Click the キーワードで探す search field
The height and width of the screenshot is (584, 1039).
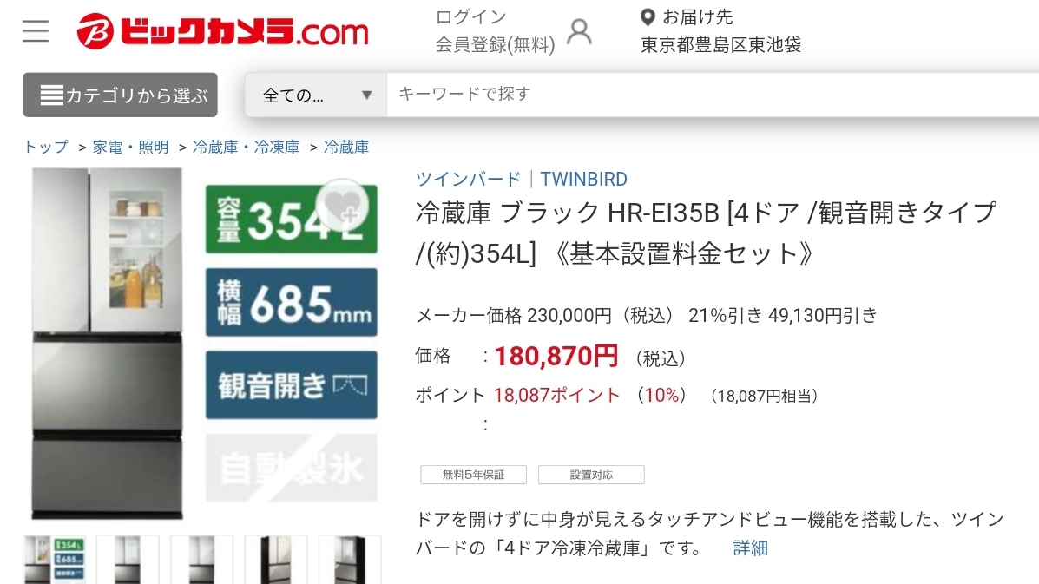pyautogui.click(x=713, y=95)
